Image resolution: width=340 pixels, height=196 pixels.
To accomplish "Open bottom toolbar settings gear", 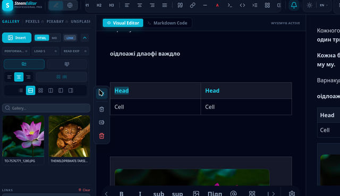I will 292,193.
